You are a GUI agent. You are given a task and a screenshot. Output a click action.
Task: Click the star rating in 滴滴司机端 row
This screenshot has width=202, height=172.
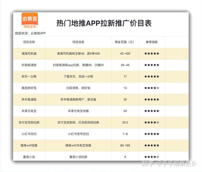pyautogui.click(x=152, y=54)
